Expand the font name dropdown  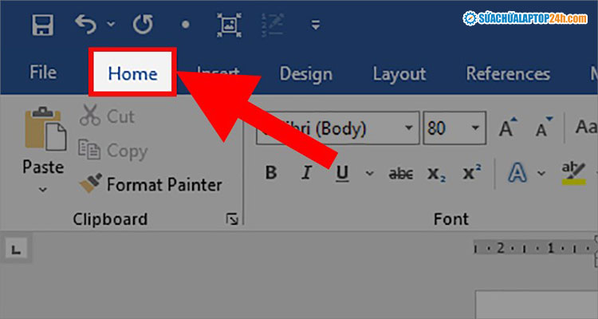pos(409,128)
